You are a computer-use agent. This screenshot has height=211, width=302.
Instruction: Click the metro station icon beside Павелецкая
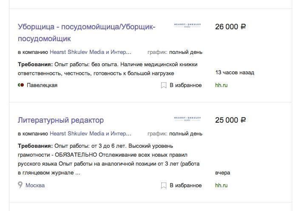pos(21,85)
